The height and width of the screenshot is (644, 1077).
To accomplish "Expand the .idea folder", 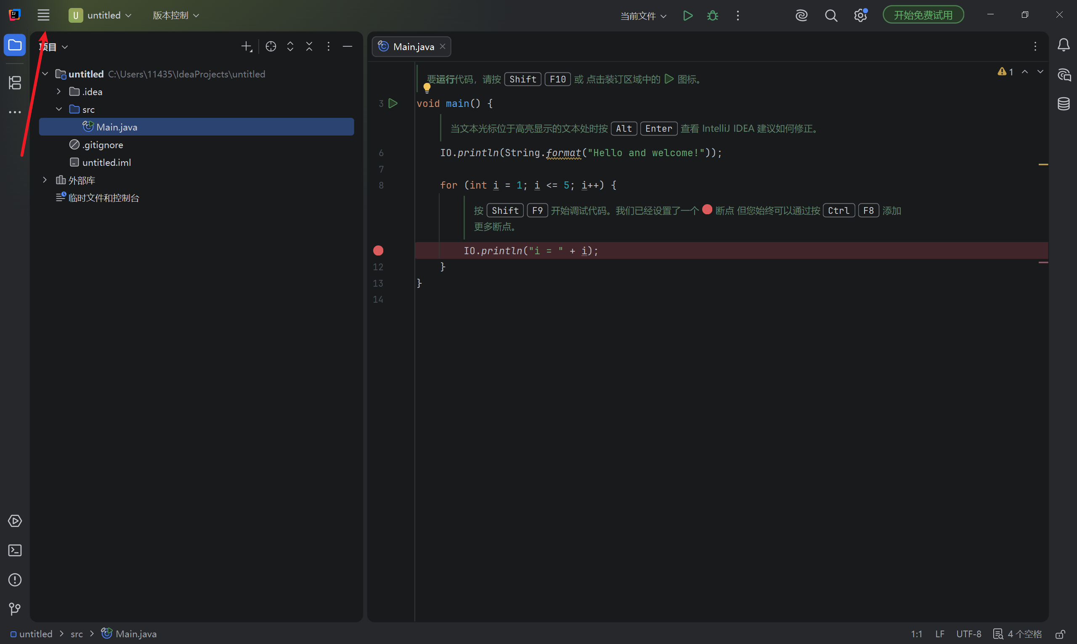I will pyautogui.click(x=59, y=92).
